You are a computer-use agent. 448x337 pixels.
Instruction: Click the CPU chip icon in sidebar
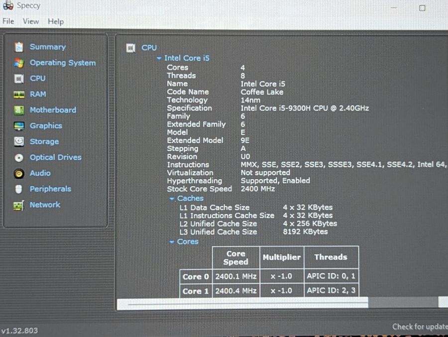tap(19, 79)
